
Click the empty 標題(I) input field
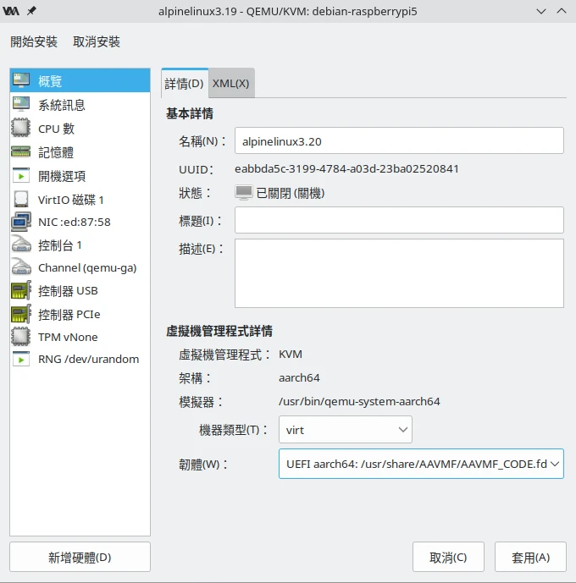click(399, 220)
